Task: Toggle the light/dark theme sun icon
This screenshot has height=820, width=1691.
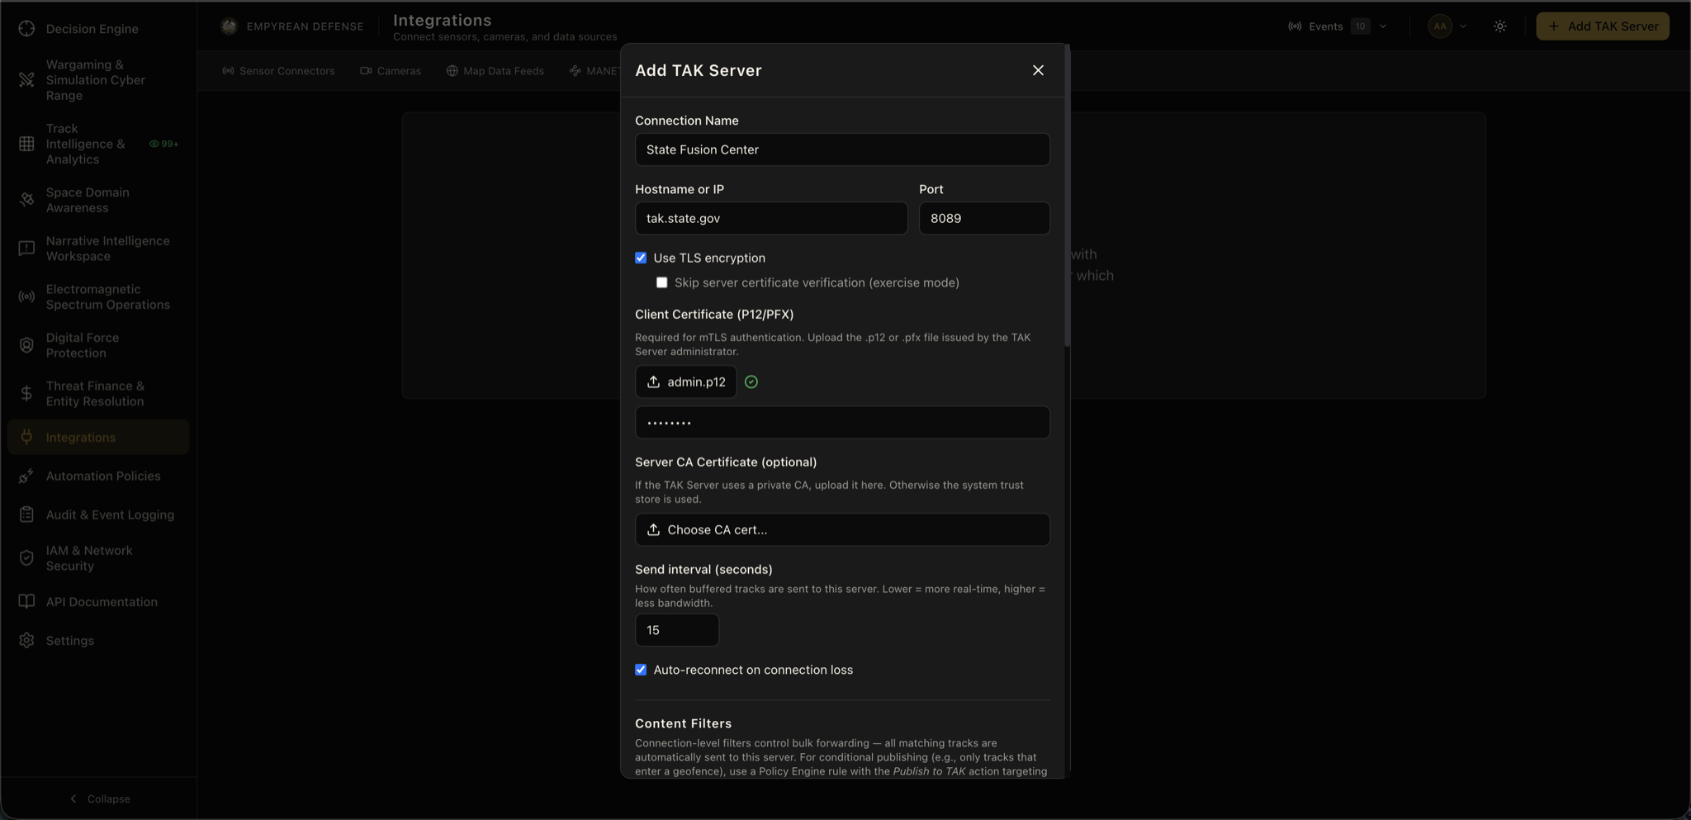Action: coord(1500,26)
